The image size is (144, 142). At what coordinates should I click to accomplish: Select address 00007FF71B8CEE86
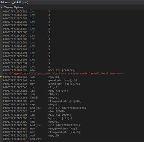(15, 15)
